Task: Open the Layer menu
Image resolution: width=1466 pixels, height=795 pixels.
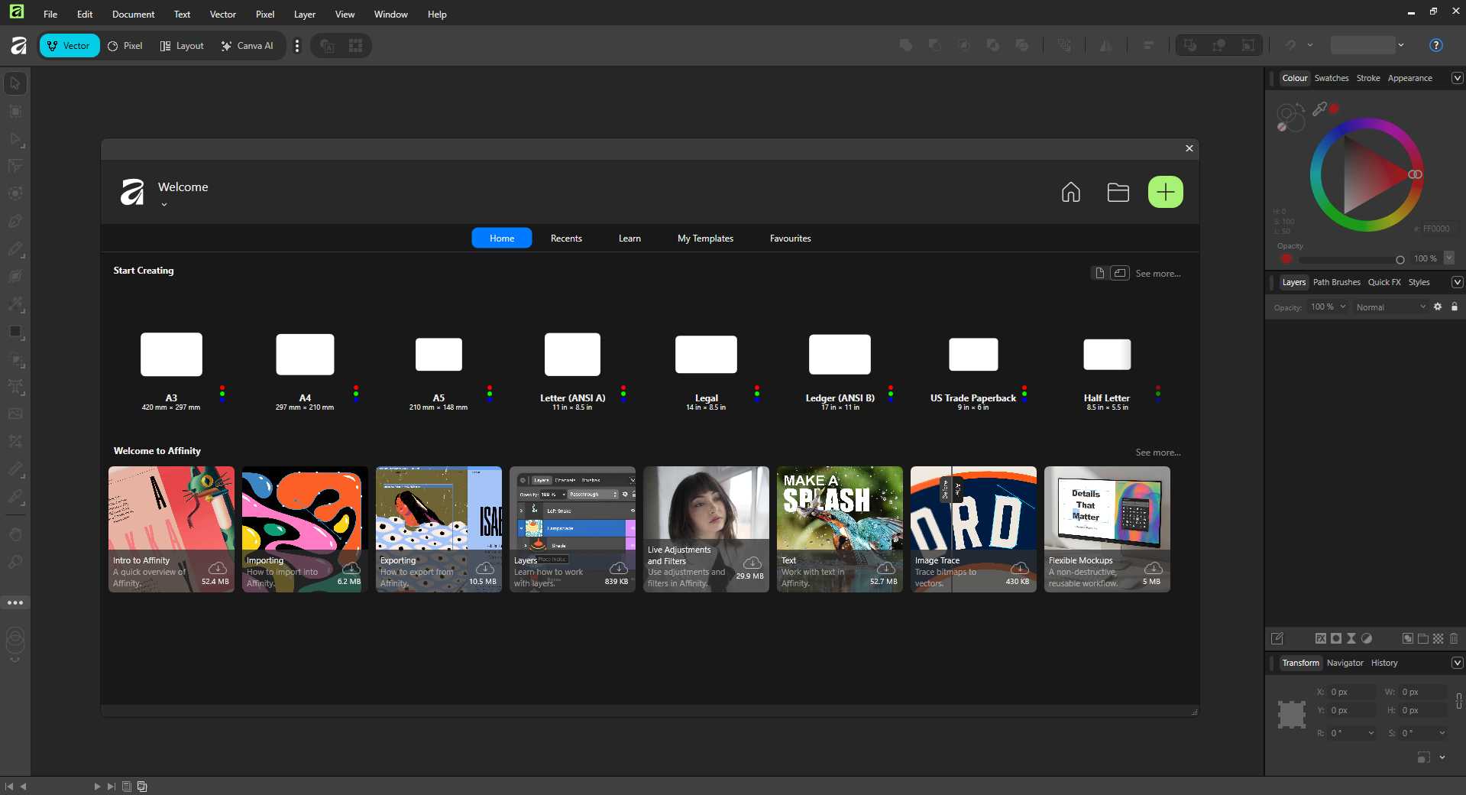Action: click(305, 15)
